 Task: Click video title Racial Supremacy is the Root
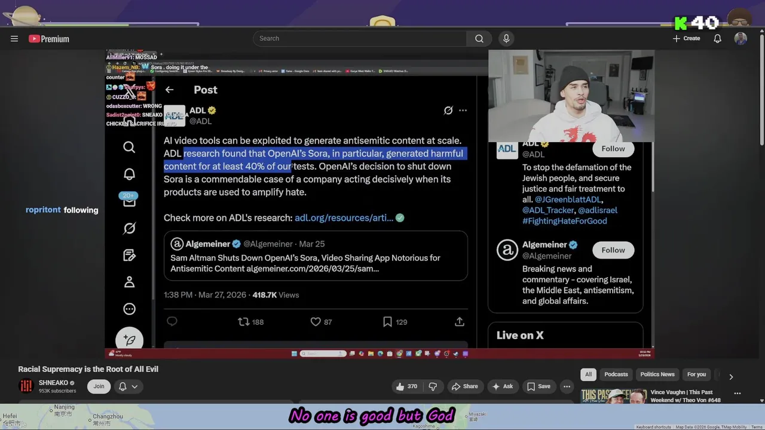[x=88, y=369]
